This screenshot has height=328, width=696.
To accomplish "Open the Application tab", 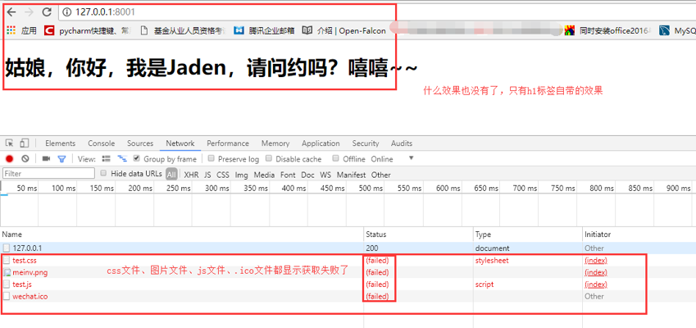I will [x=321, y=143].
